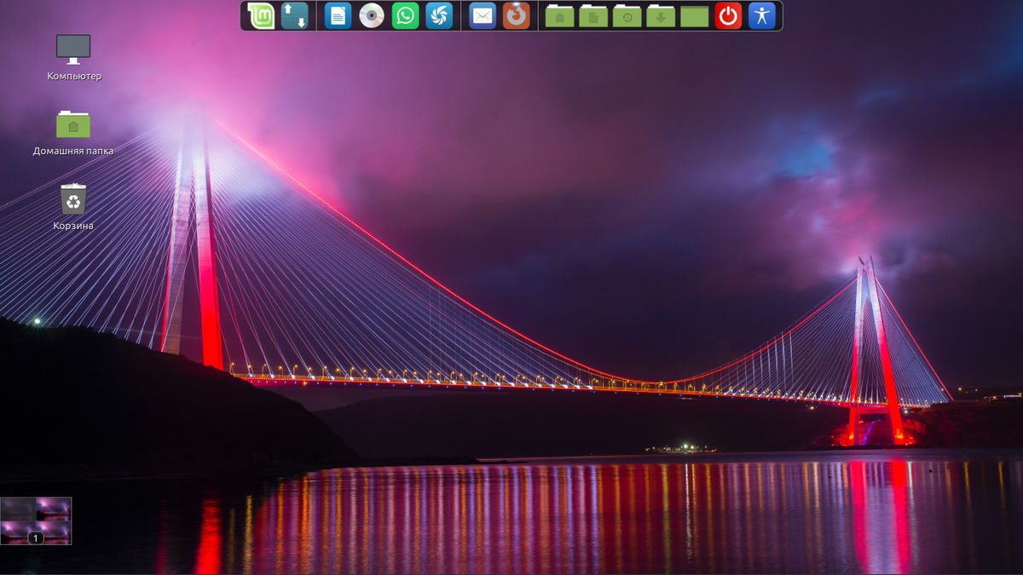The image size is (1023, 575).
Task: Switch to upper-right workspace thumbnail
Action: [x=54, y=509]
